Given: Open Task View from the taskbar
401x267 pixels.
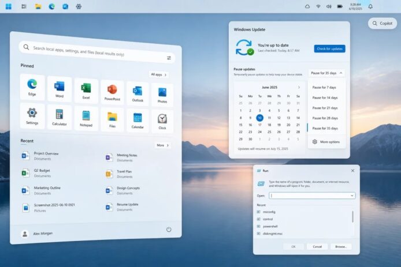Looking at the screenshot, I should 24,6.
